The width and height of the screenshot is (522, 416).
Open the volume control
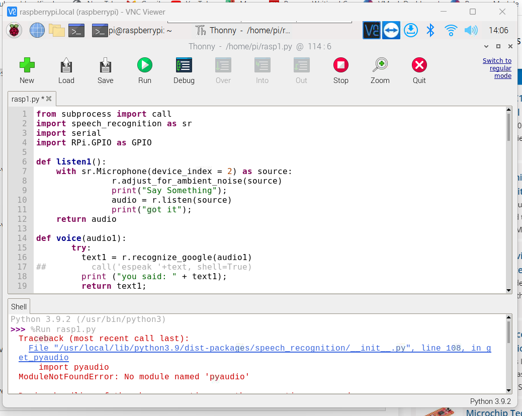coord(471,30)
